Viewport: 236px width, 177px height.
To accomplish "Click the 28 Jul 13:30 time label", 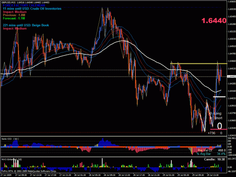I will (x=124, y=175).
